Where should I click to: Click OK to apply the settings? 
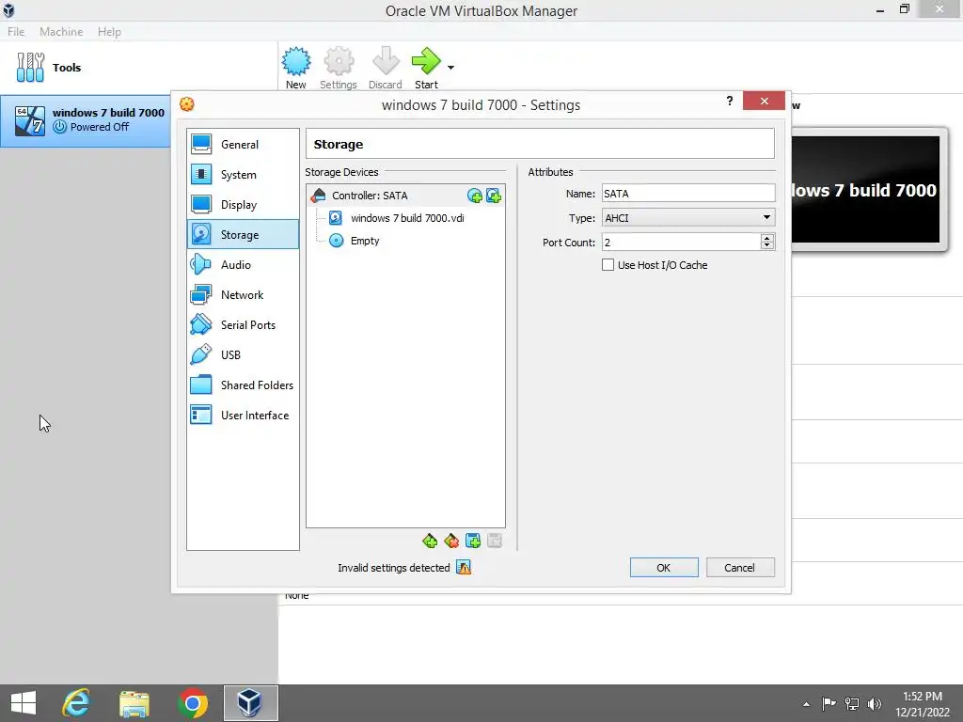point(664,568)
